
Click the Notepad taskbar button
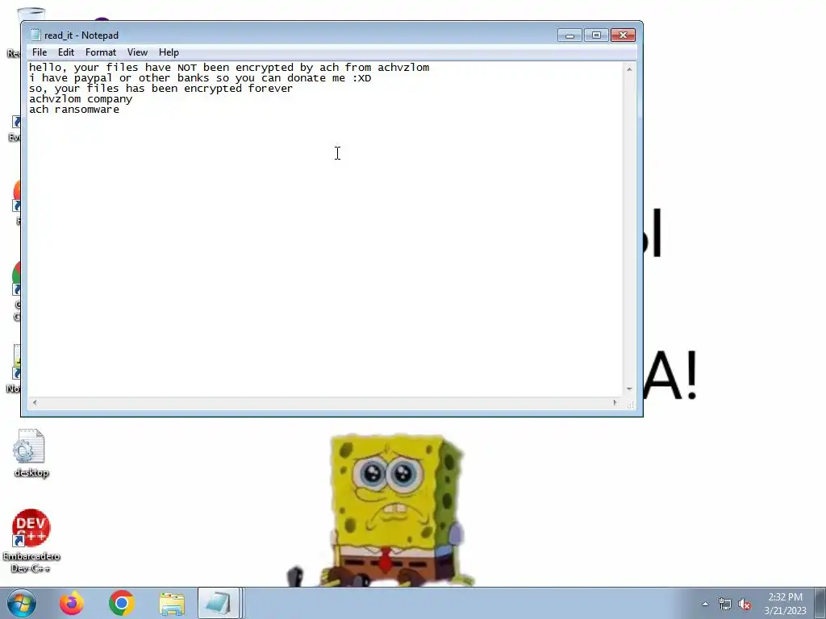click(x=219, y=603)
